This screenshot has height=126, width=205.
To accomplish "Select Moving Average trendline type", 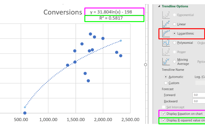I will pos(174,62).
